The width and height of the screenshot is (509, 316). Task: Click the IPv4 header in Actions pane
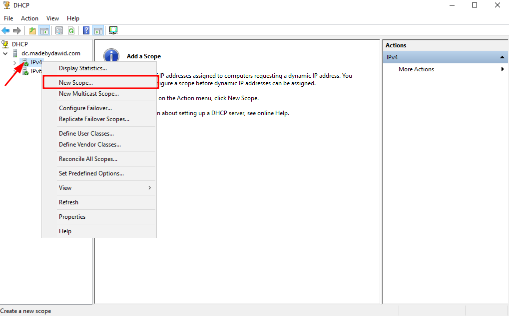coord(446,57)
